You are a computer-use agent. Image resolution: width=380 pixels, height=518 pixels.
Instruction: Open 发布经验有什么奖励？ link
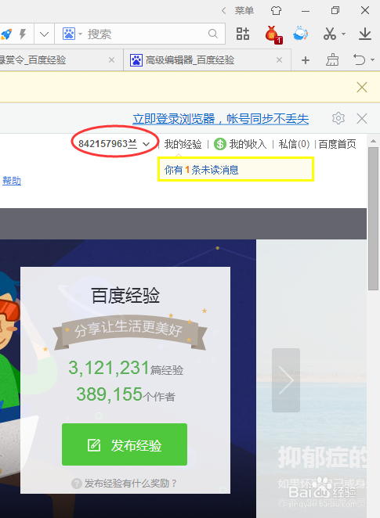tap(131, 484)
